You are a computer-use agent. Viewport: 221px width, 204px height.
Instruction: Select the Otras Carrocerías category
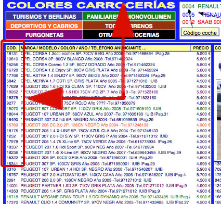129,35
